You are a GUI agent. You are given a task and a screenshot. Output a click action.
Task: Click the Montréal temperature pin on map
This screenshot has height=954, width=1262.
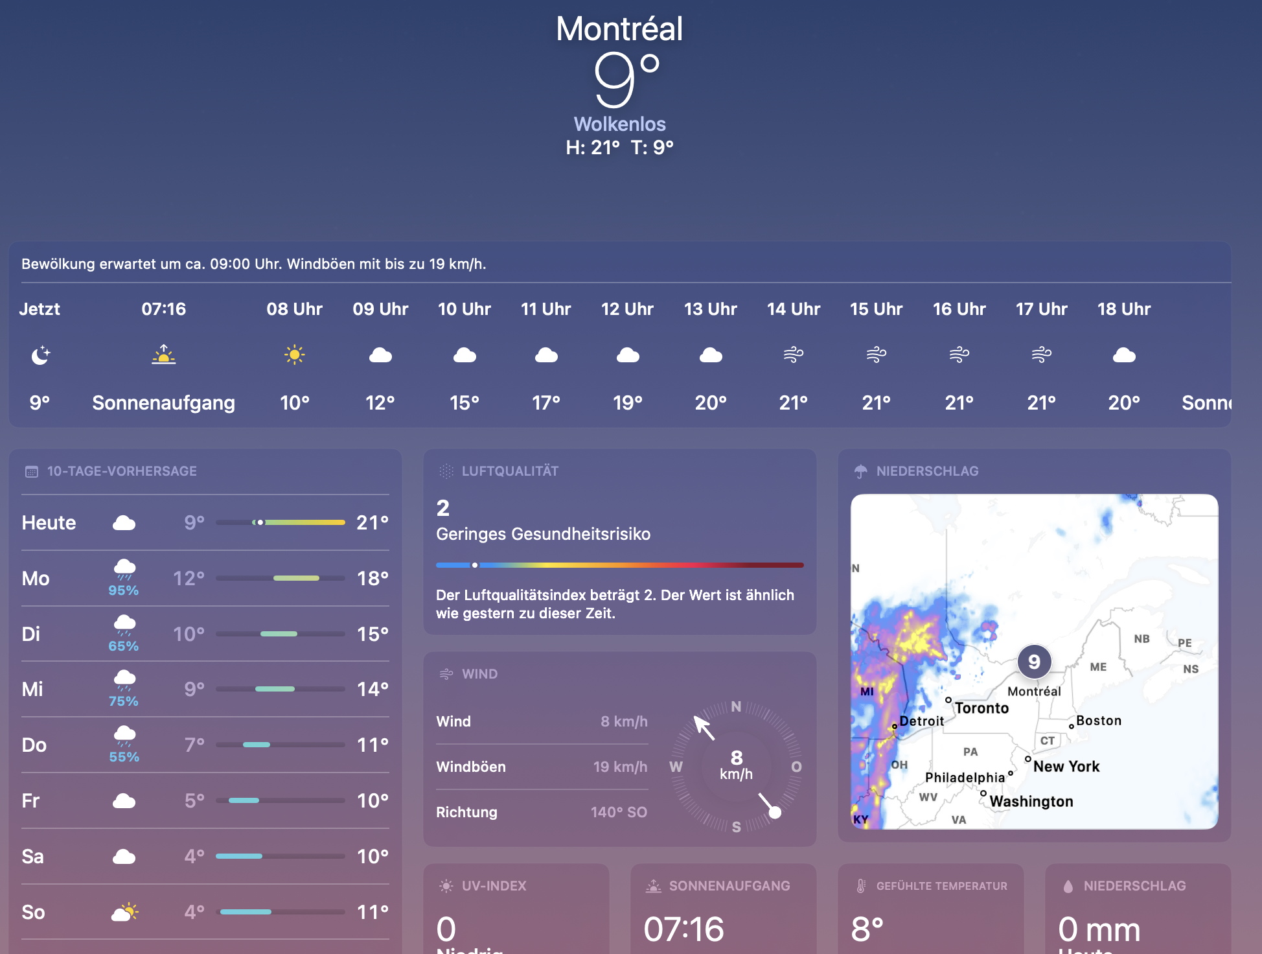click(1034, 662)
